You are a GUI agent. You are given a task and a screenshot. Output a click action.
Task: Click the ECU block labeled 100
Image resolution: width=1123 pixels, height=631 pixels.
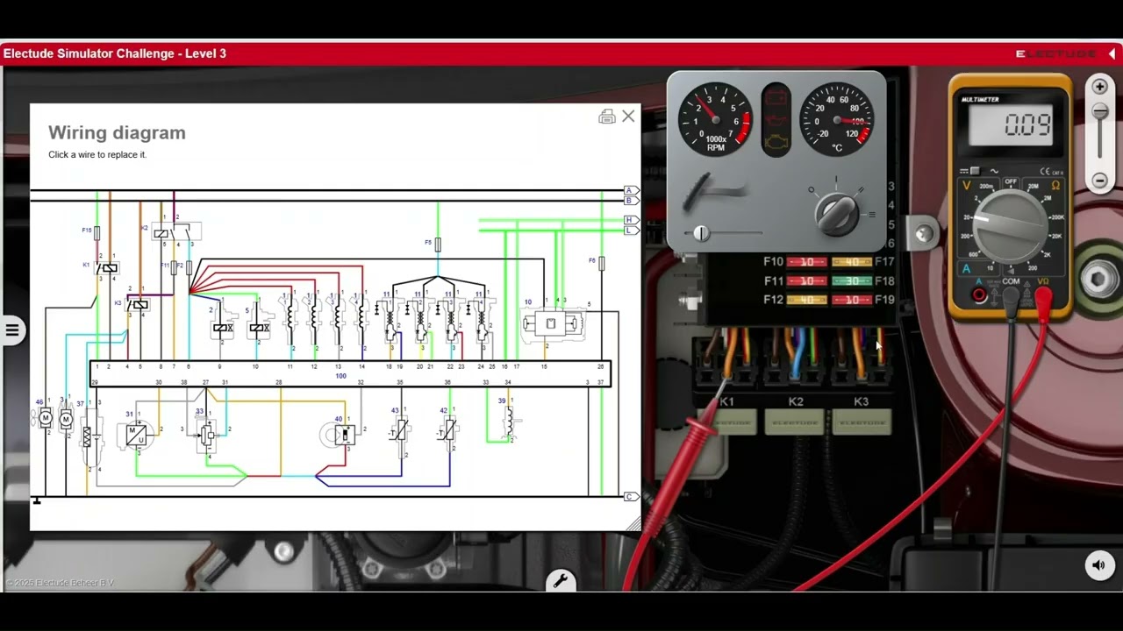[350, 374]
